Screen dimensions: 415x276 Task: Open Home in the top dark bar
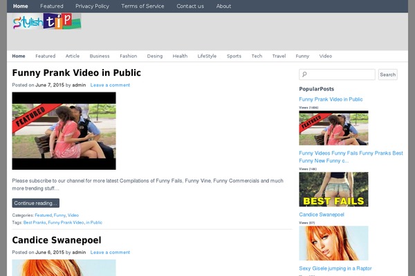pyautogui.click(x=20, y=6)
